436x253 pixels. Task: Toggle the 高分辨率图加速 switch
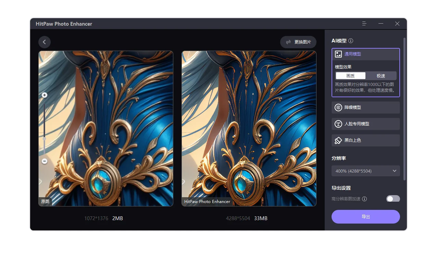[x=393, y=199]
